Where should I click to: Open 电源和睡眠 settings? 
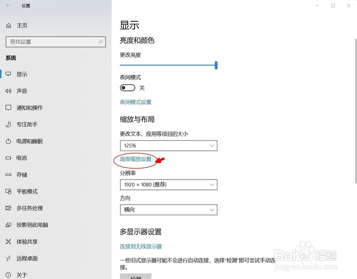pos(30,141)
